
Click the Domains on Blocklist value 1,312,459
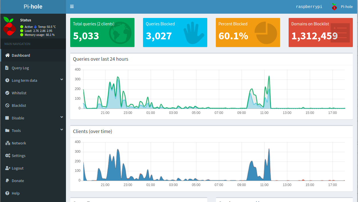(315, 36)
